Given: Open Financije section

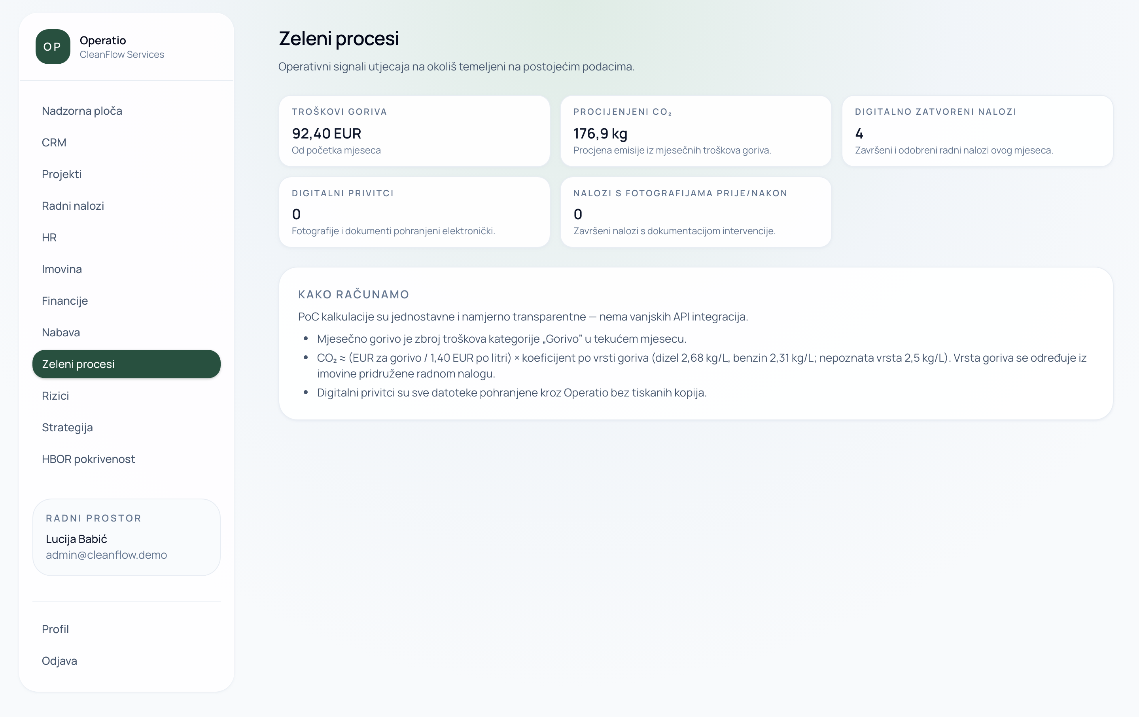Looking at the screenshot, I should (126, 301).
